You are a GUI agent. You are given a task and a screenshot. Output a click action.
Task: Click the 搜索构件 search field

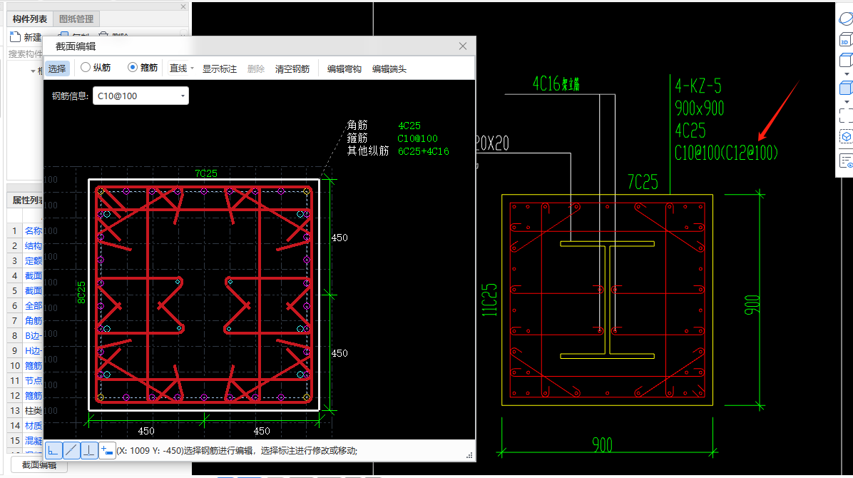pyautogui.click(x=25, y=54)
